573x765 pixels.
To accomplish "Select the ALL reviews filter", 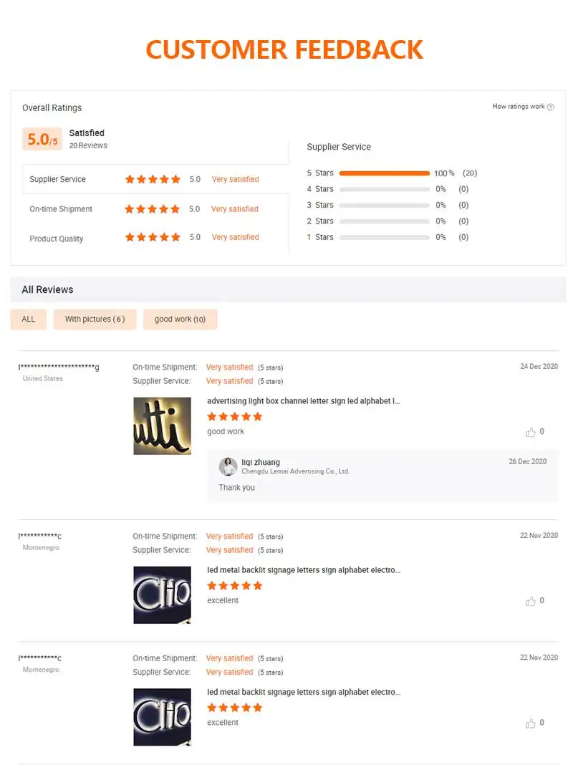I will point(29,319).
